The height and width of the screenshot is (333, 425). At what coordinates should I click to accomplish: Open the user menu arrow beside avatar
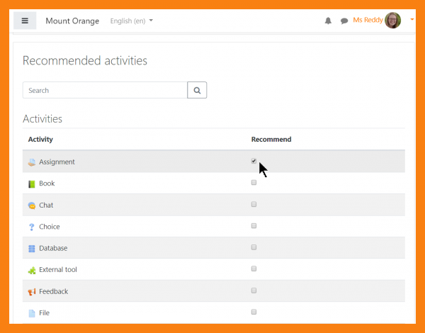coord(412,20)
